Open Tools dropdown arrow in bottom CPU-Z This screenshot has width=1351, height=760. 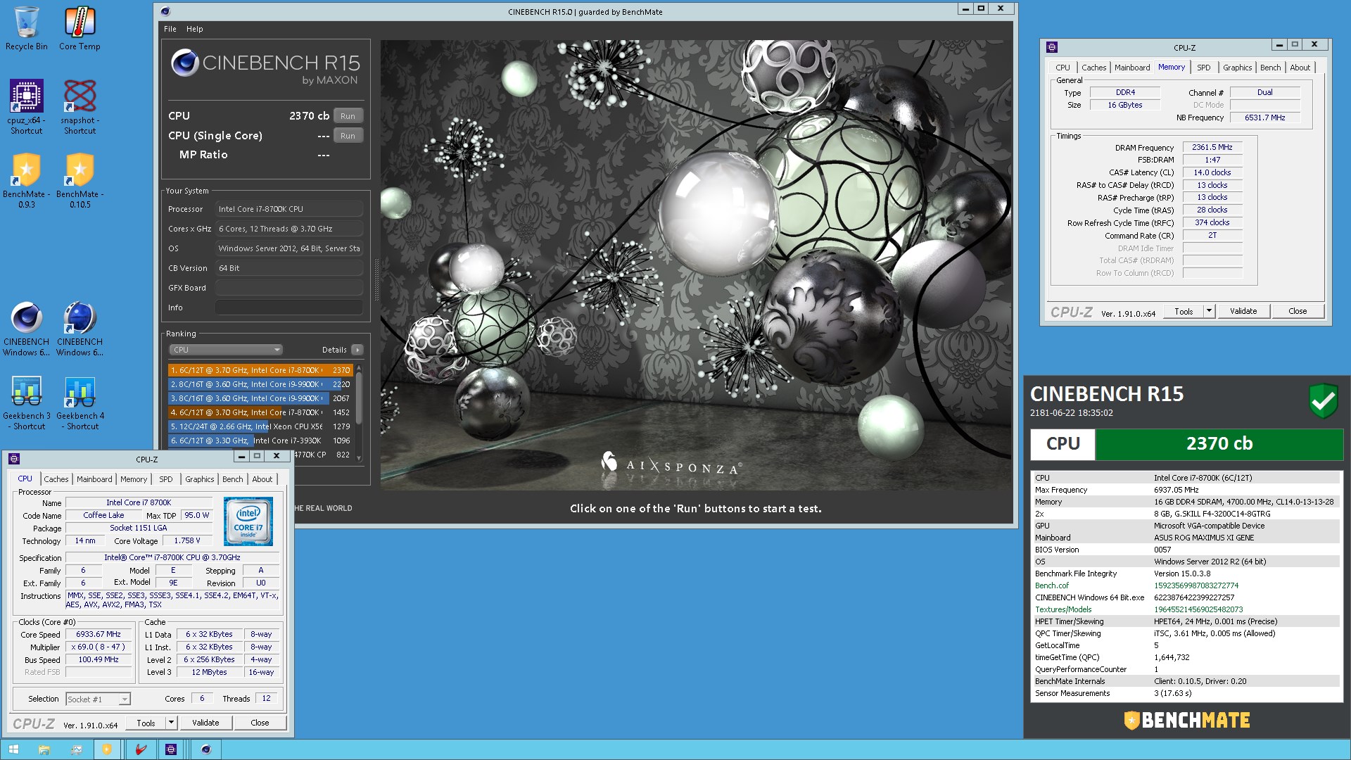click(x=171, y=723)
